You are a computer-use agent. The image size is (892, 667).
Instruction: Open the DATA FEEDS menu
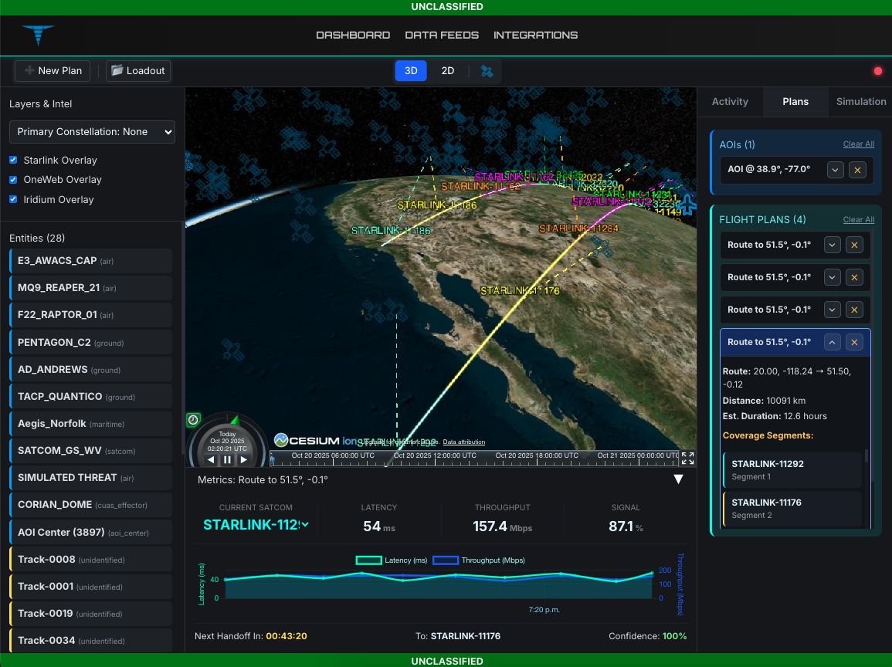pyautogui.click(x=442, y=35)
